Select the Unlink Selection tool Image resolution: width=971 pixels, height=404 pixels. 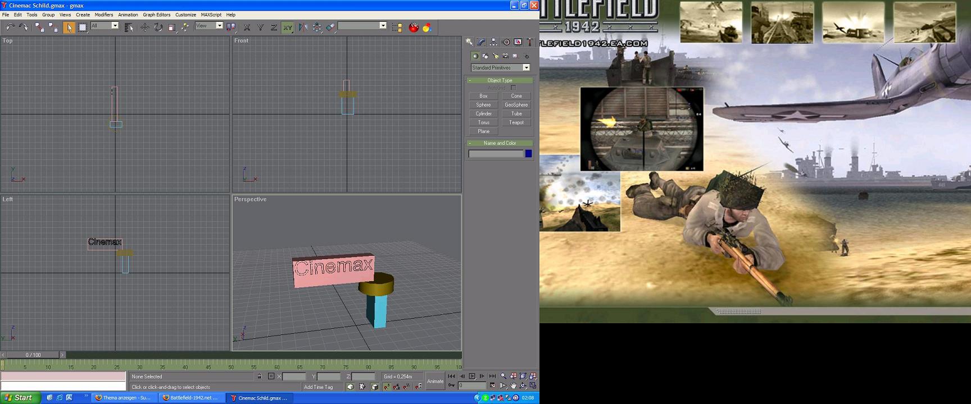[53, 27]
